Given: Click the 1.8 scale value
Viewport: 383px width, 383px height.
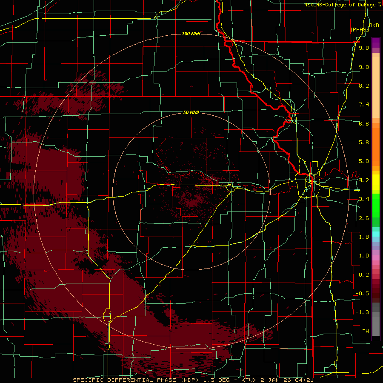Looking at the screenshot, I should 364,237.
